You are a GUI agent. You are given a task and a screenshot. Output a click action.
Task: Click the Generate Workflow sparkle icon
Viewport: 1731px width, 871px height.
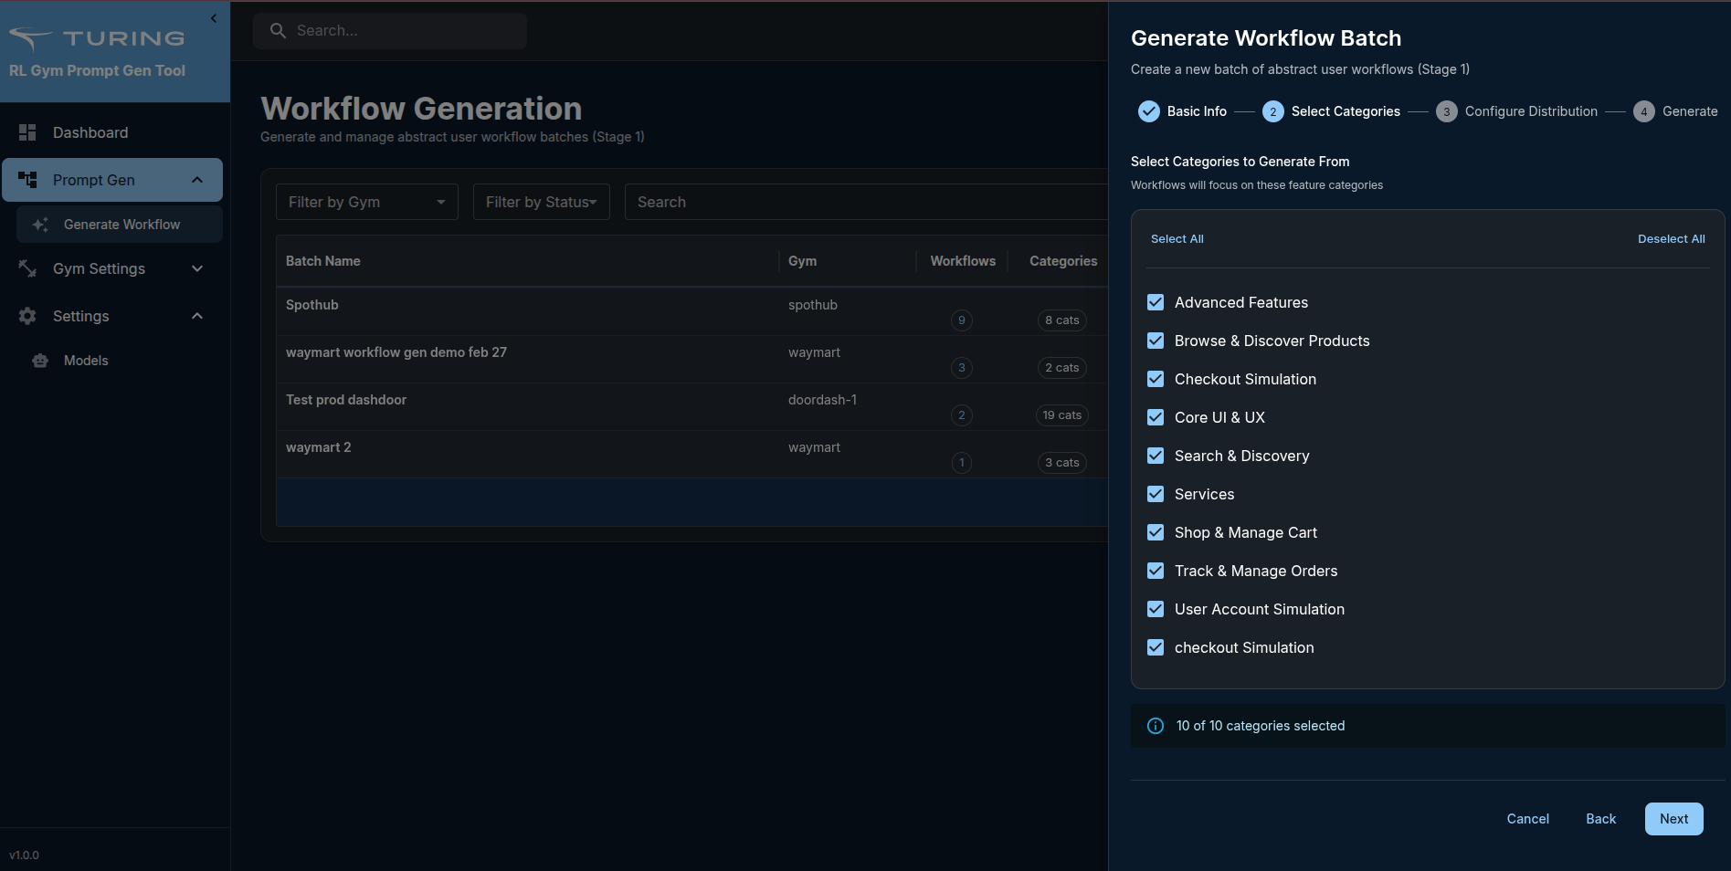coord(39,224)
